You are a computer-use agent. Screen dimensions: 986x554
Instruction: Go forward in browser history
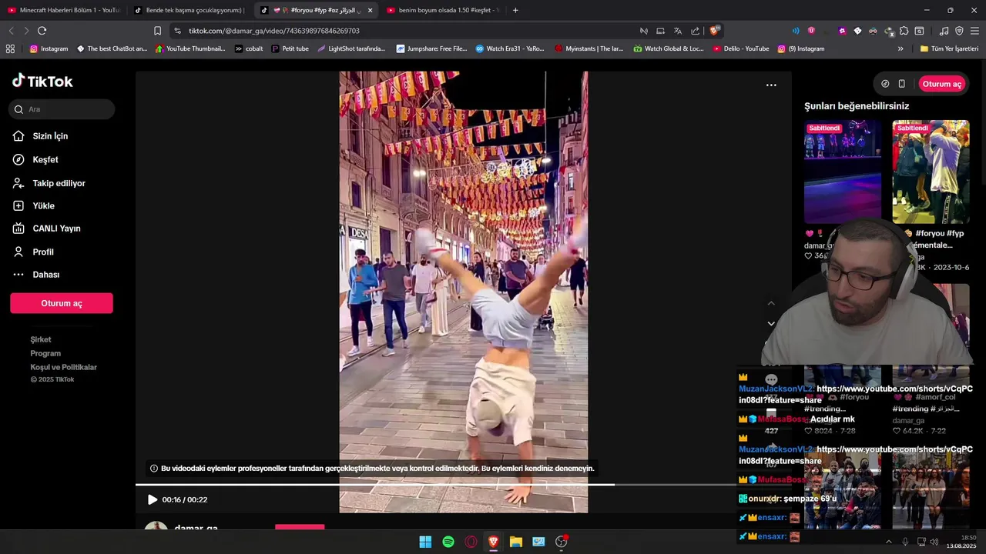point(26,31)
